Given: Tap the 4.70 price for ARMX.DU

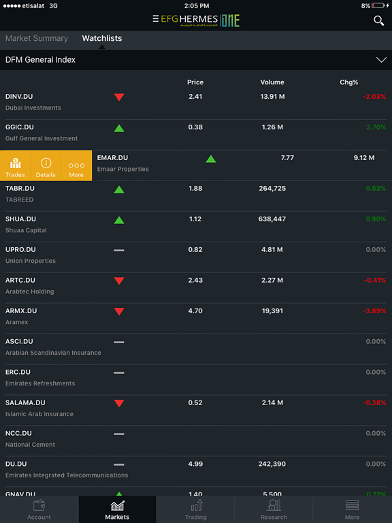Looking at the screenshot, I should tap(195, 311).
